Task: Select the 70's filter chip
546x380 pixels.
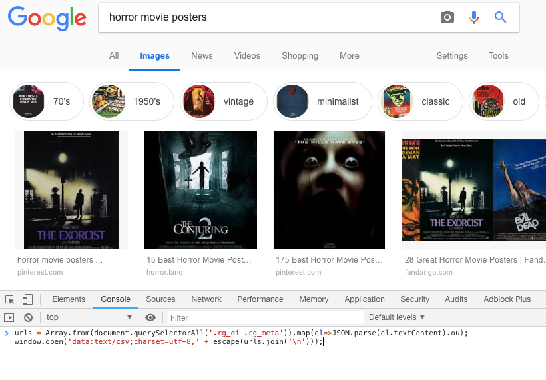Action: pyautogui.click(x=47, y=101)
